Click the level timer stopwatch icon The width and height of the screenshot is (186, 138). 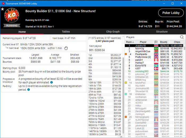(66, 48)
